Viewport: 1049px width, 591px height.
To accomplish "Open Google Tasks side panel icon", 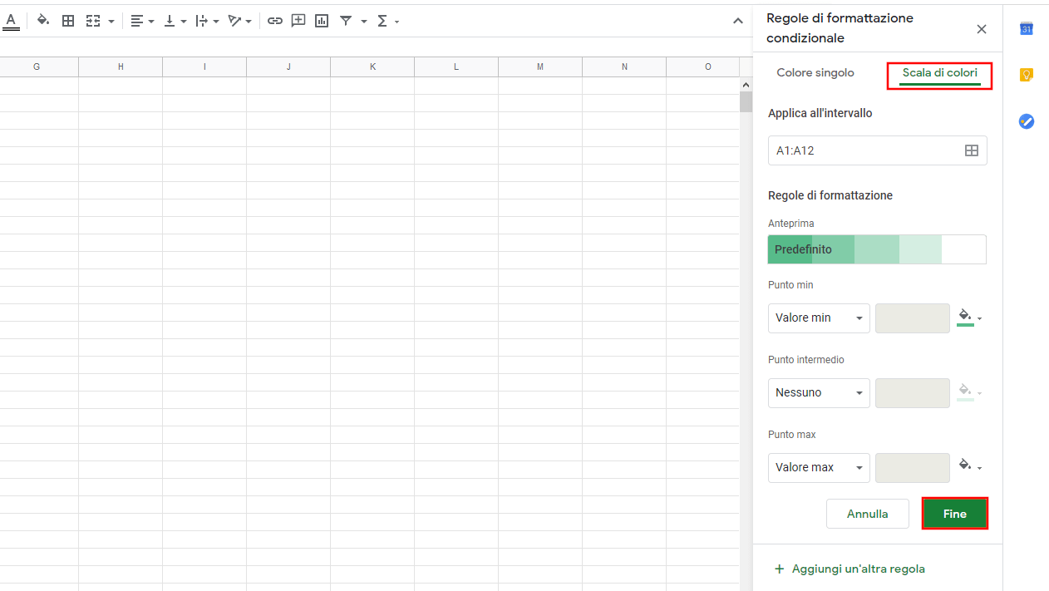I will coord(1027,121).
